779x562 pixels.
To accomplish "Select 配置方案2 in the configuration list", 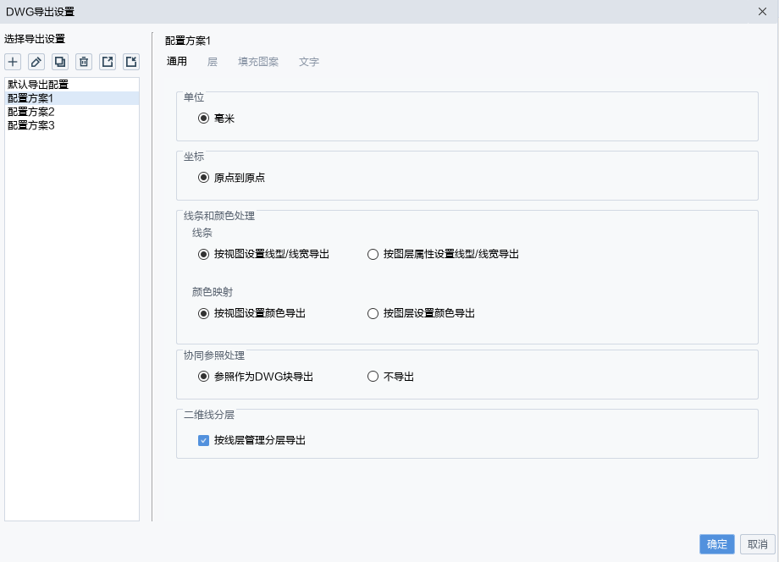I will pos(72,112).
